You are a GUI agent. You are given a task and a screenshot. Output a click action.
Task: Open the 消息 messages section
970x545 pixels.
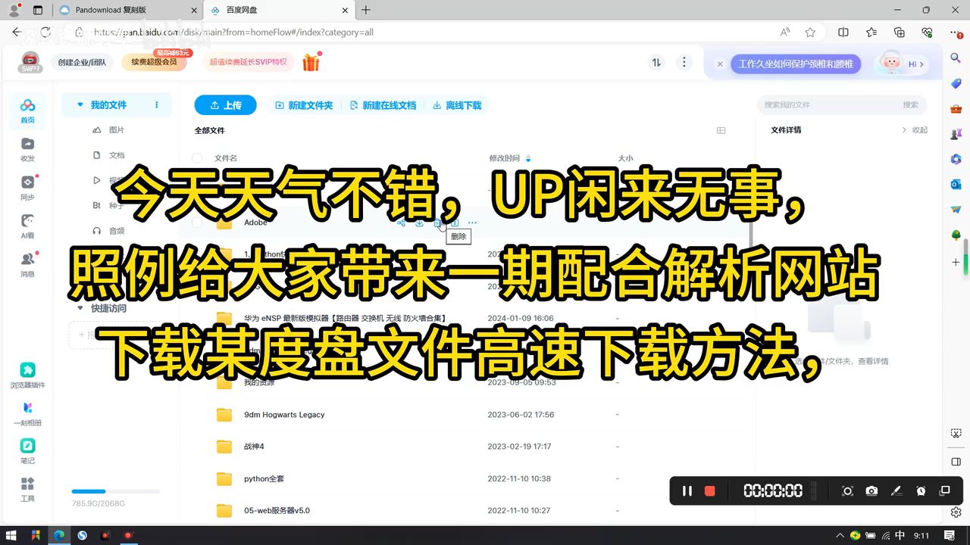click(x=27, y=264)
